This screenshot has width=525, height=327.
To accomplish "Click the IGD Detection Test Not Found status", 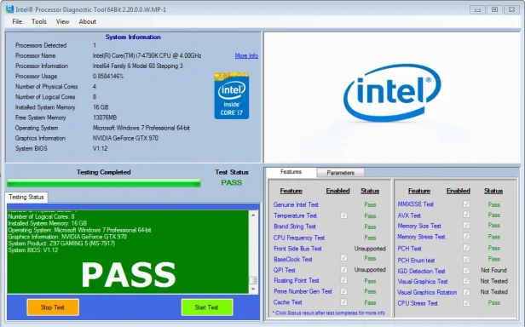I will [x=493, y=270].
